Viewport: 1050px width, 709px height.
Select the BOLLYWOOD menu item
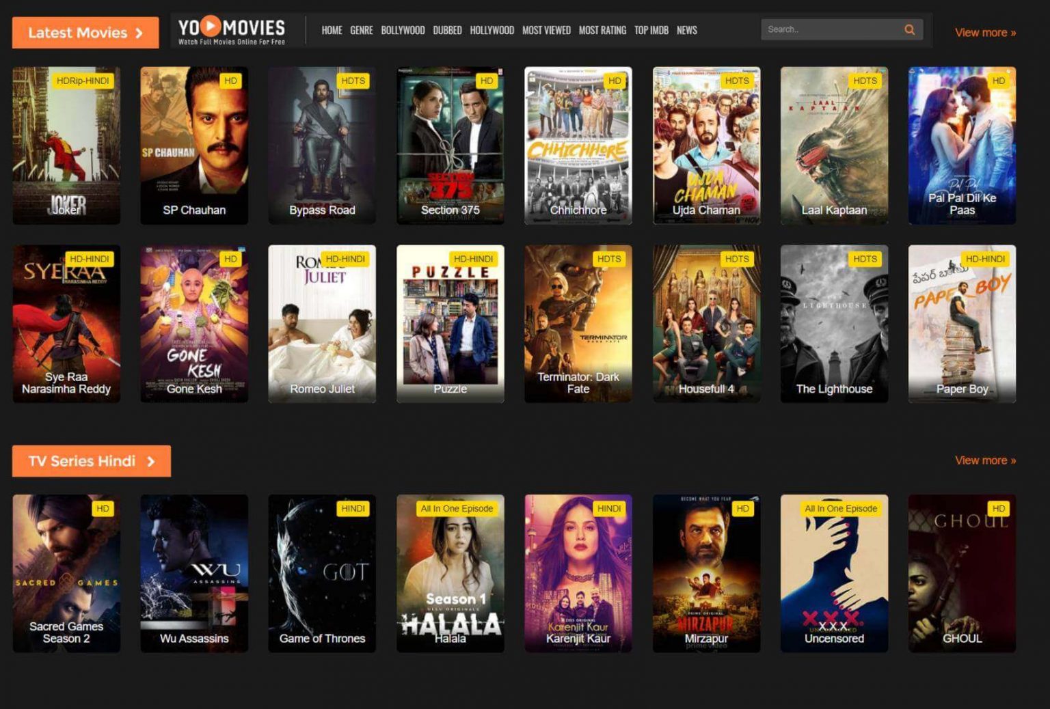(x=403, y=30)
